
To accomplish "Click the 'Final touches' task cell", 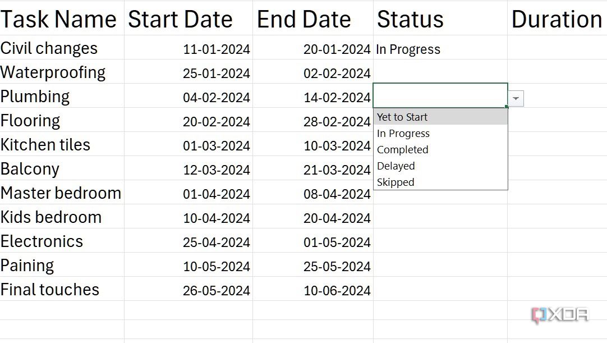I will coord(50,290).
